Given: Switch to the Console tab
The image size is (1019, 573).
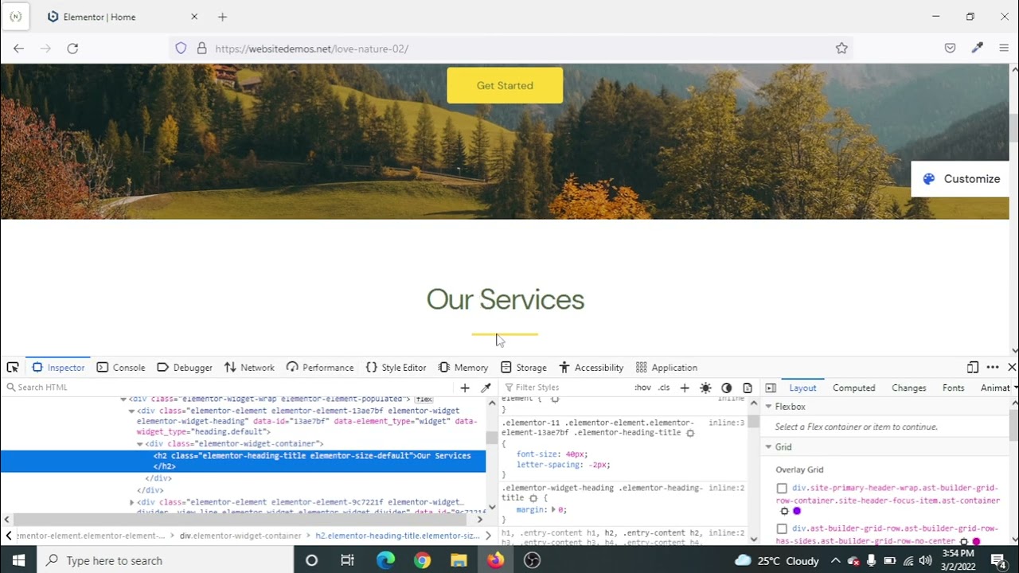Looking at the screenshot, I should (x=121, y=367).
